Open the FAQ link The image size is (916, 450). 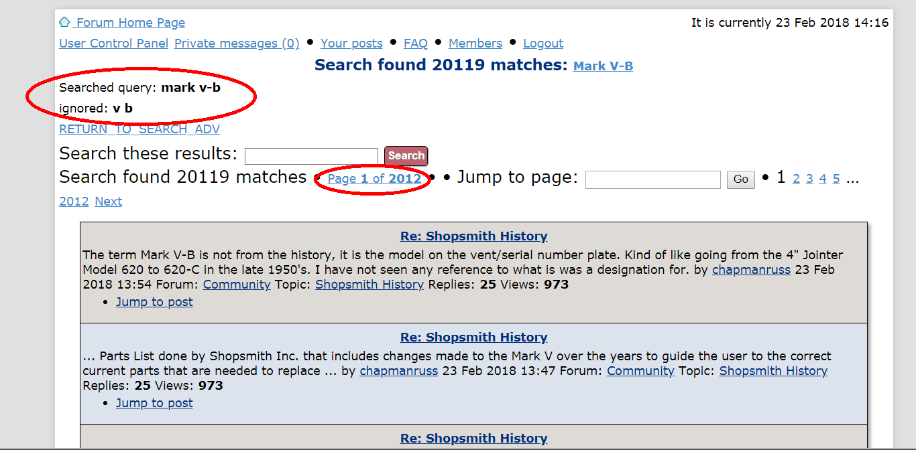pyautogui.click(x=416, y=44)
